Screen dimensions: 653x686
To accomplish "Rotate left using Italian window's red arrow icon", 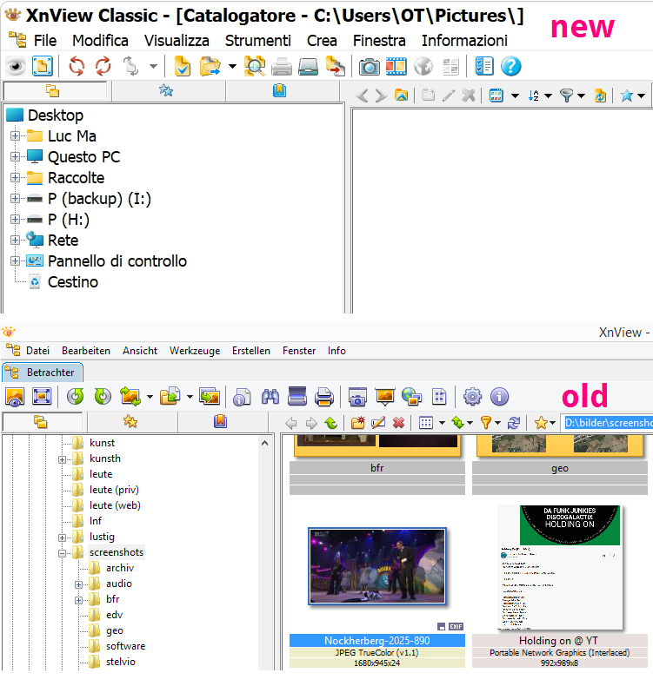I will (x=77, y=67).
